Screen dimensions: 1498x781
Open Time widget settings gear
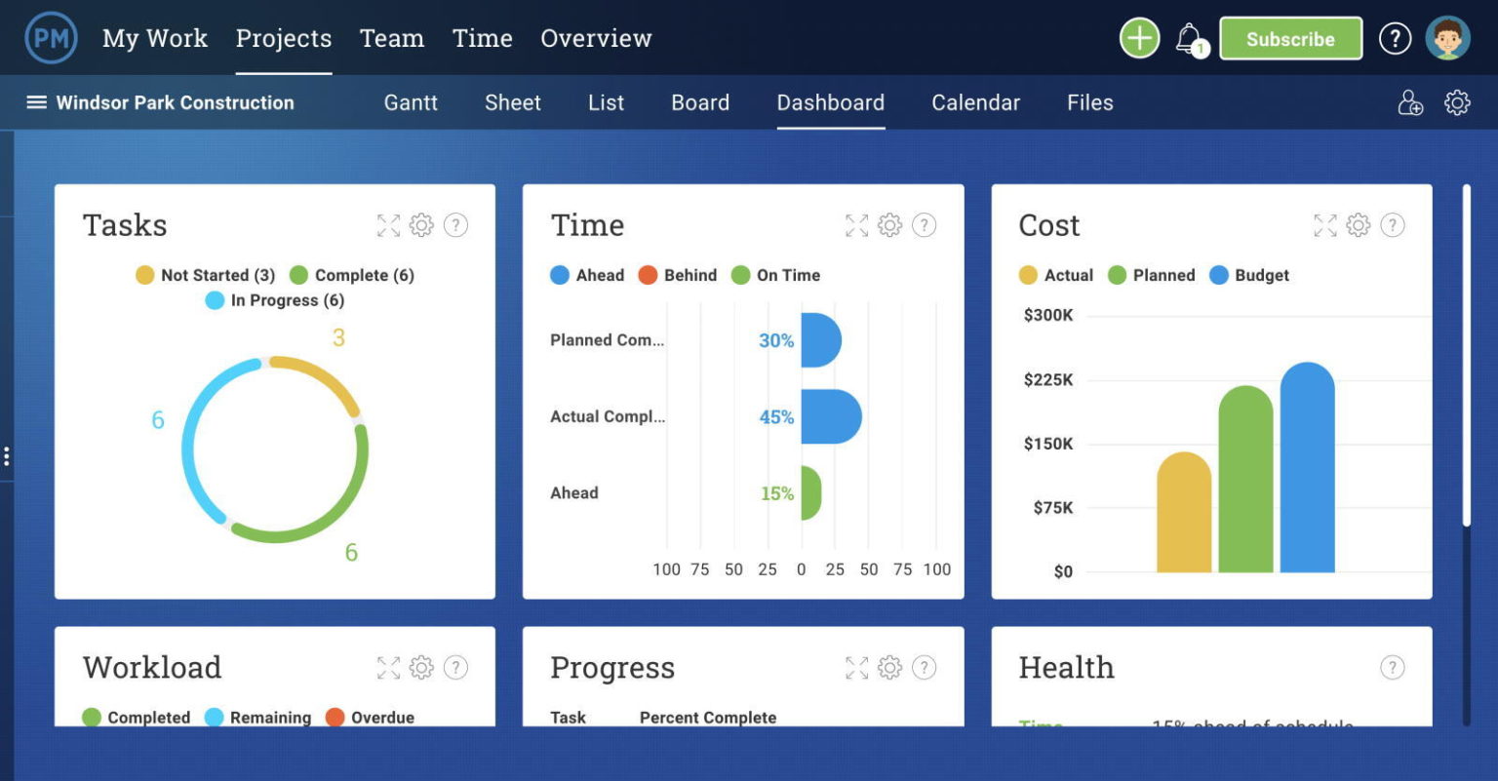889,225
